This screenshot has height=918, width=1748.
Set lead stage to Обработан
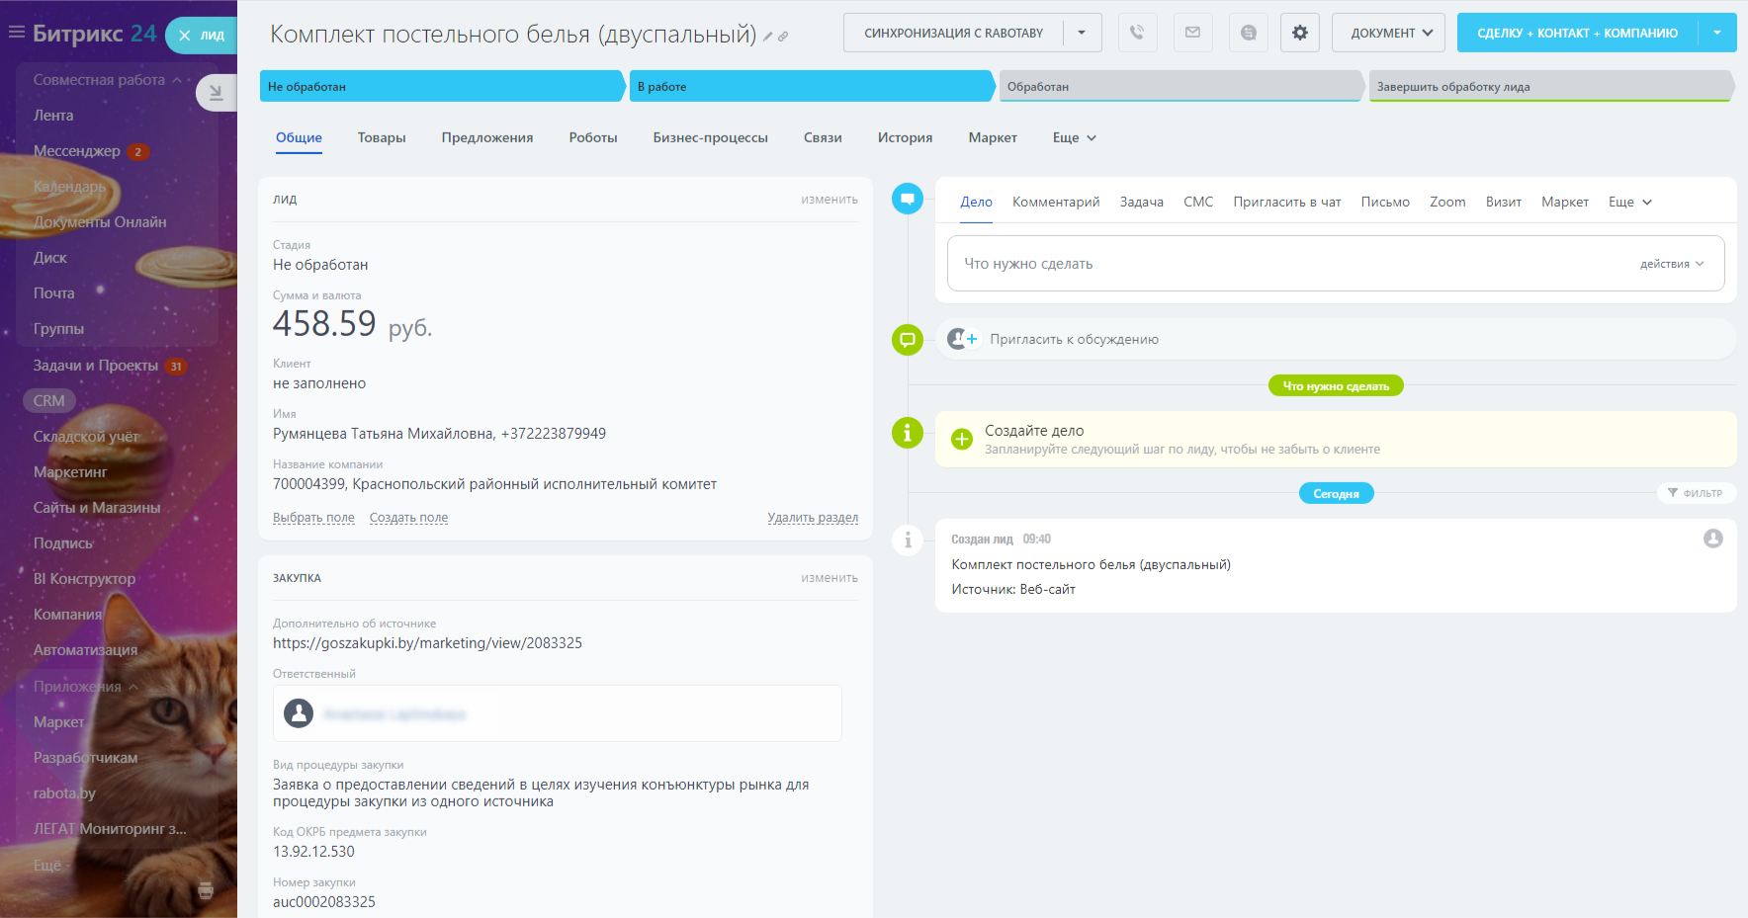1180,87
